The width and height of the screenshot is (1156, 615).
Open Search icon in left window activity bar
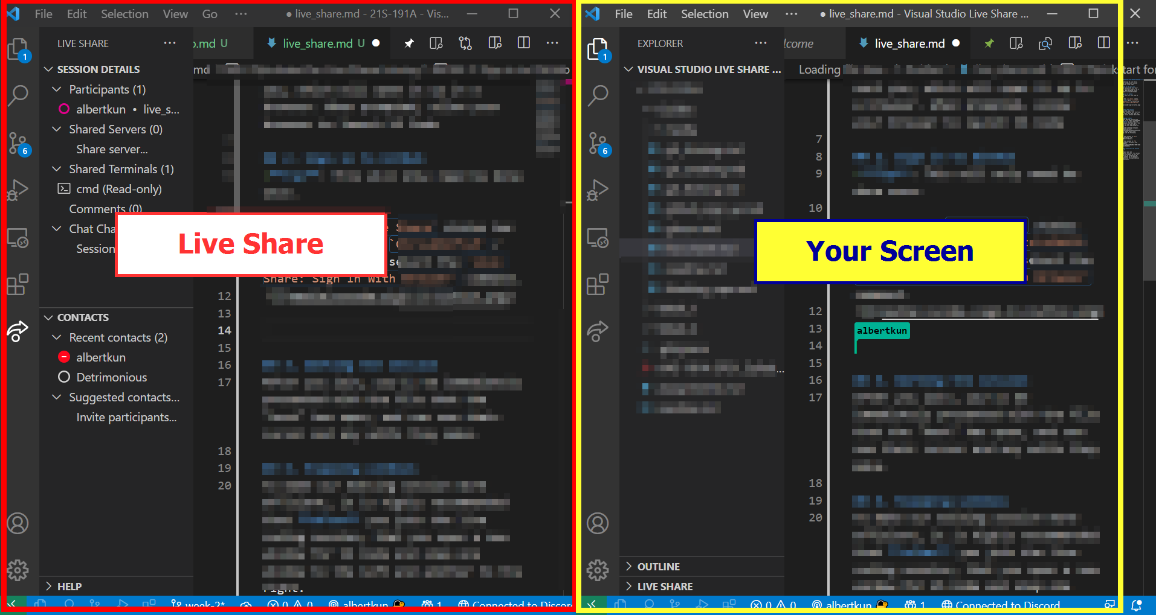18,95
